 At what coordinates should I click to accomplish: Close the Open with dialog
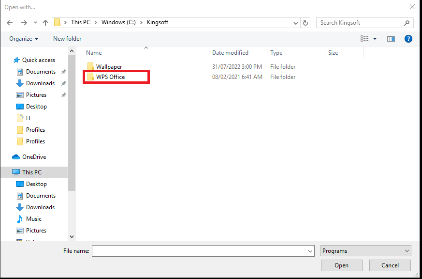point(412,7)
